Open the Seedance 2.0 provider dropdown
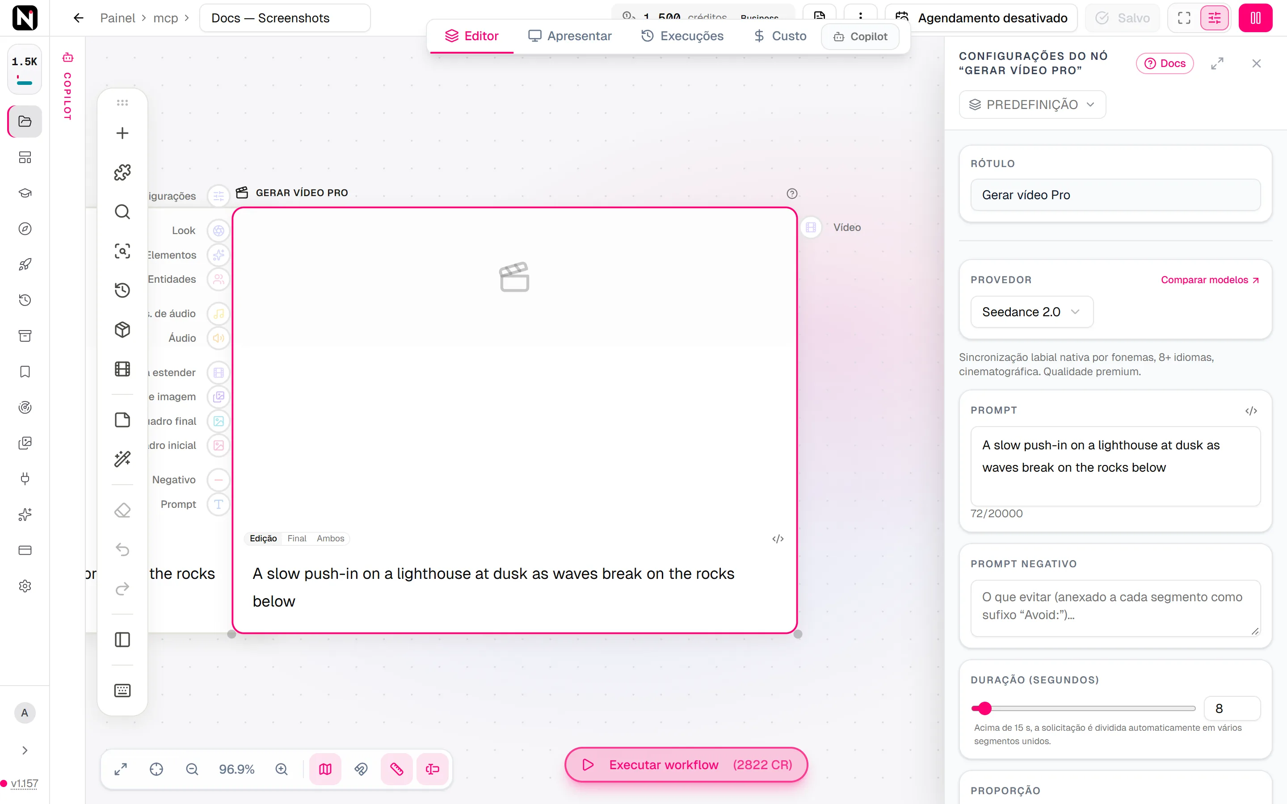 point(1032,312)
